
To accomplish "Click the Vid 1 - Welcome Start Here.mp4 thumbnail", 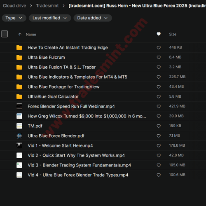I will click(x=19, y=145).
